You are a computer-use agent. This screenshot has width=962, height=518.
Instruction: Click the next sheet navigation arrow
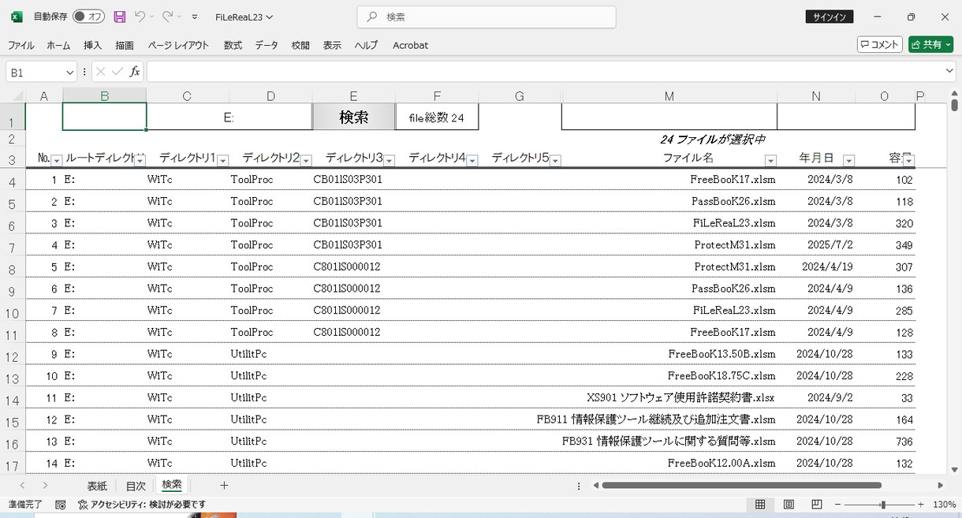(45, 486)
